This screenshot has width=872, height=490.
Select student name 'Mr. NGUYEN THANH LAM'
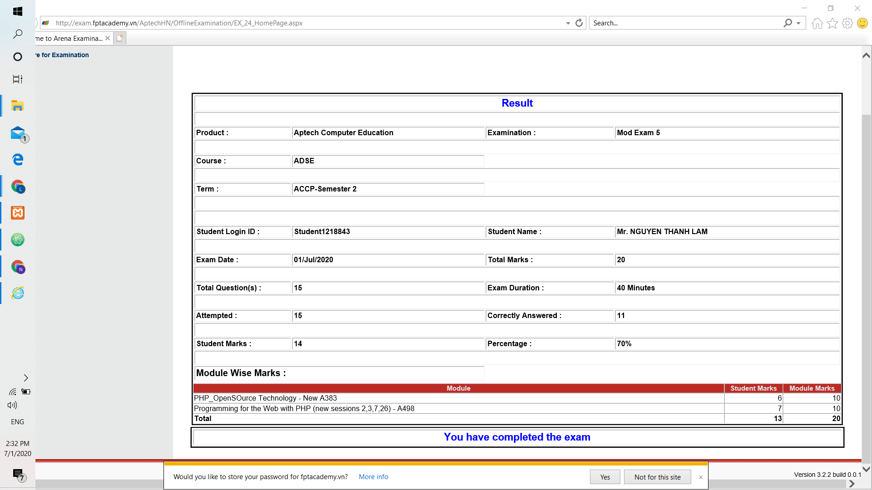click(x=662, y=231)
